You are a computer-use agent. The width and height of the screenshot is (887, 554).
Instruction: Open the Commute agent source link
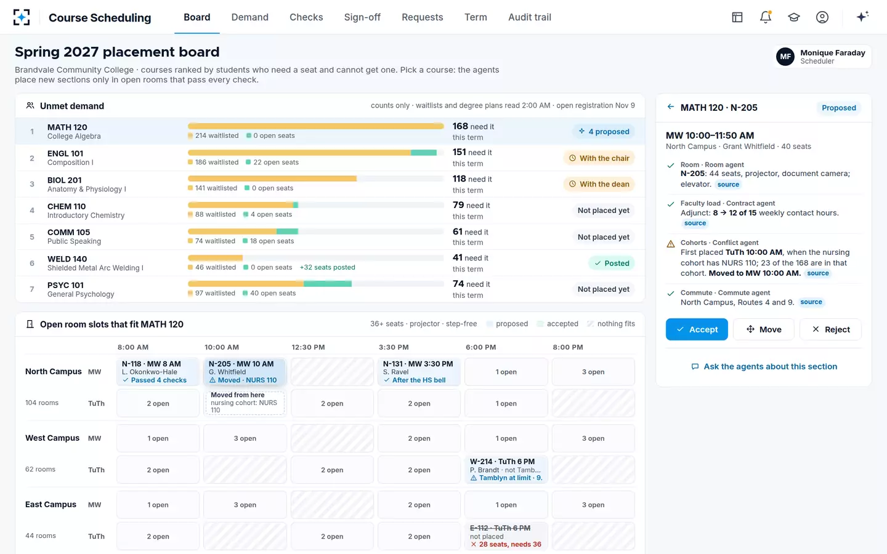(x=811, y=302)
